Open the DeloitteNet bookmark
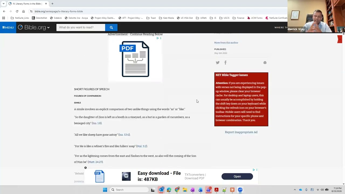This screenshot has width=345, height=194. [x=39, y=18]
